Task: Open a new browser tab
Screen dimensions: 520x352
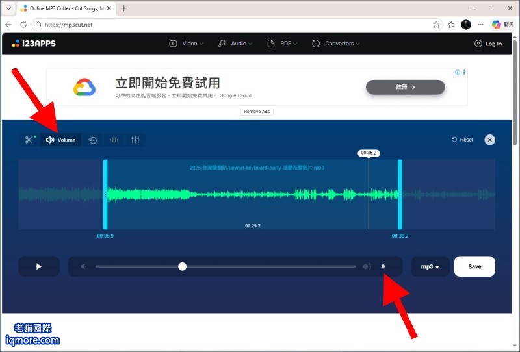Action: (123, 8)
